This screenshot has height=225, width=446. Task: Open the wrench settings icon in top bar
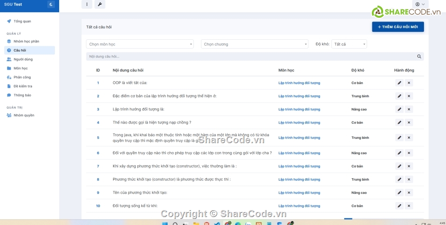pos(100,5)
